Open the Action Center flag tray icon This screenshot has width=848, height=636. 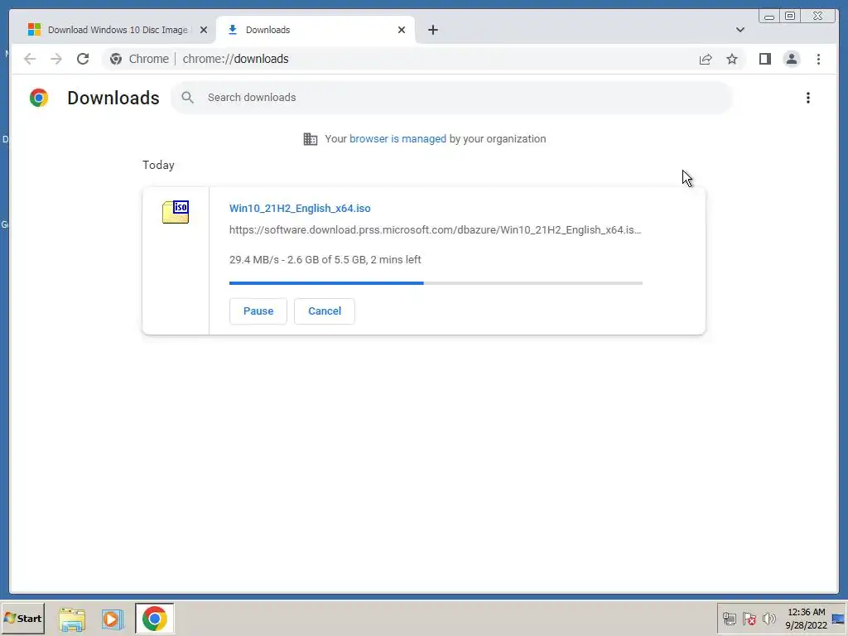(x=749, y=619)
